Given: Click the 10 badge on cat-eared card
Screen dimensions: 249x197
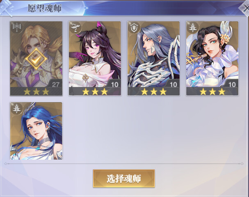Looking at the screenshot, I should click(x=114, y=85).
